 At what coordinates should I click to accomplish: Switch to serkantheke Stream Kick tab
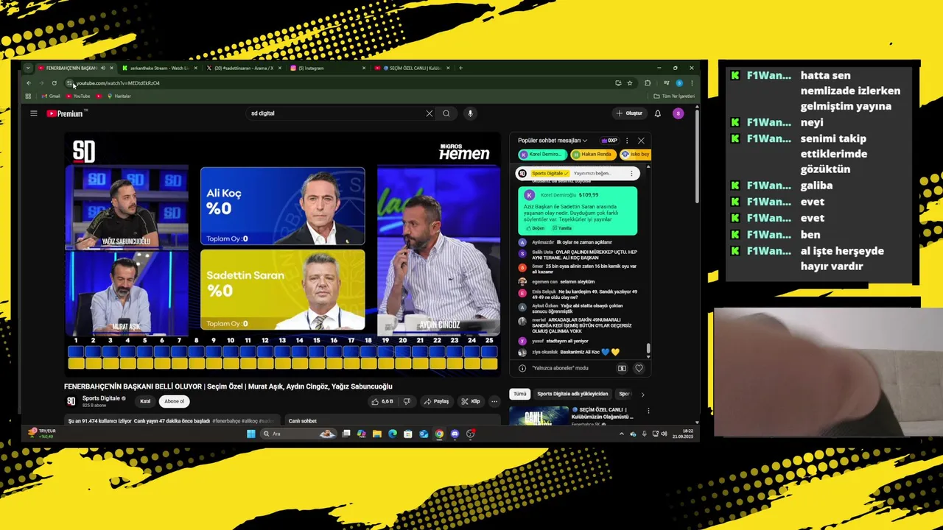point(155,68)
